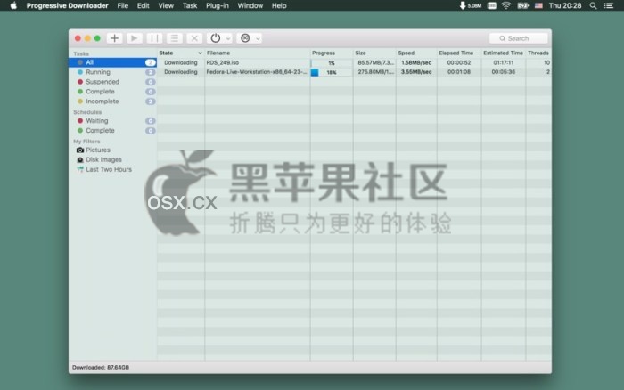Select the Incomplete tasks filter
This screenshot has width=624, height=390.
112,102
